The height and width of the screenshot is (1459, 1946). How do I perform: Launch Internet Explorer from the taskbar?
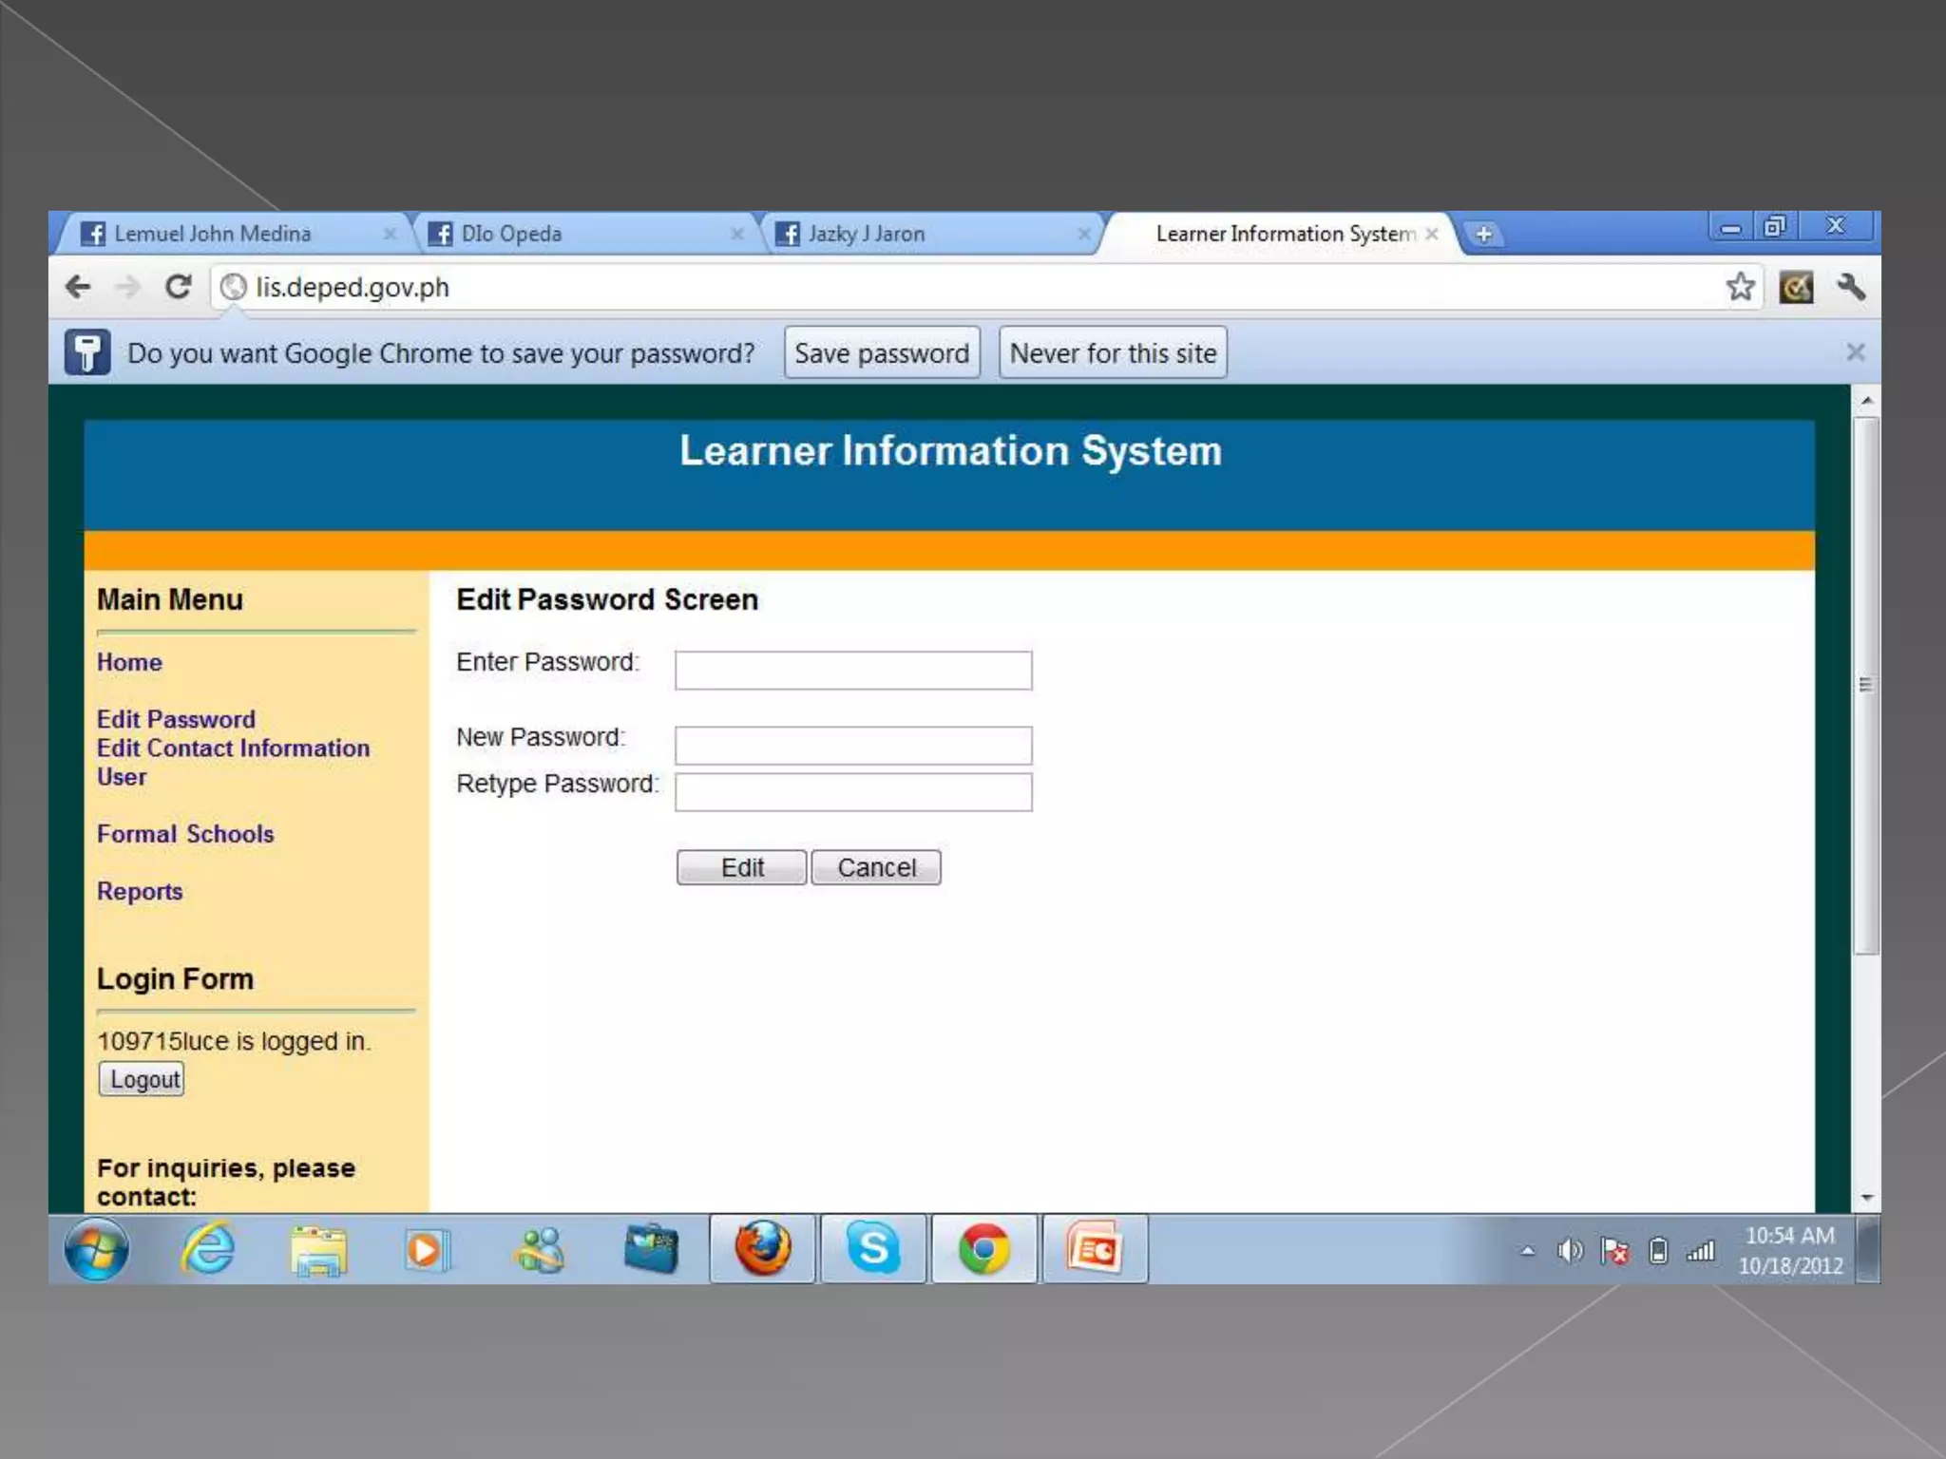point(207,1249)
